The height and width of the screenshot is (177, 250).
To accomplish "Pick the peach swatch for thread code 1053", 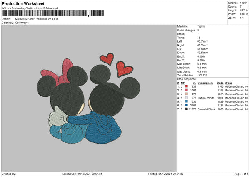I will click(186, 94).
